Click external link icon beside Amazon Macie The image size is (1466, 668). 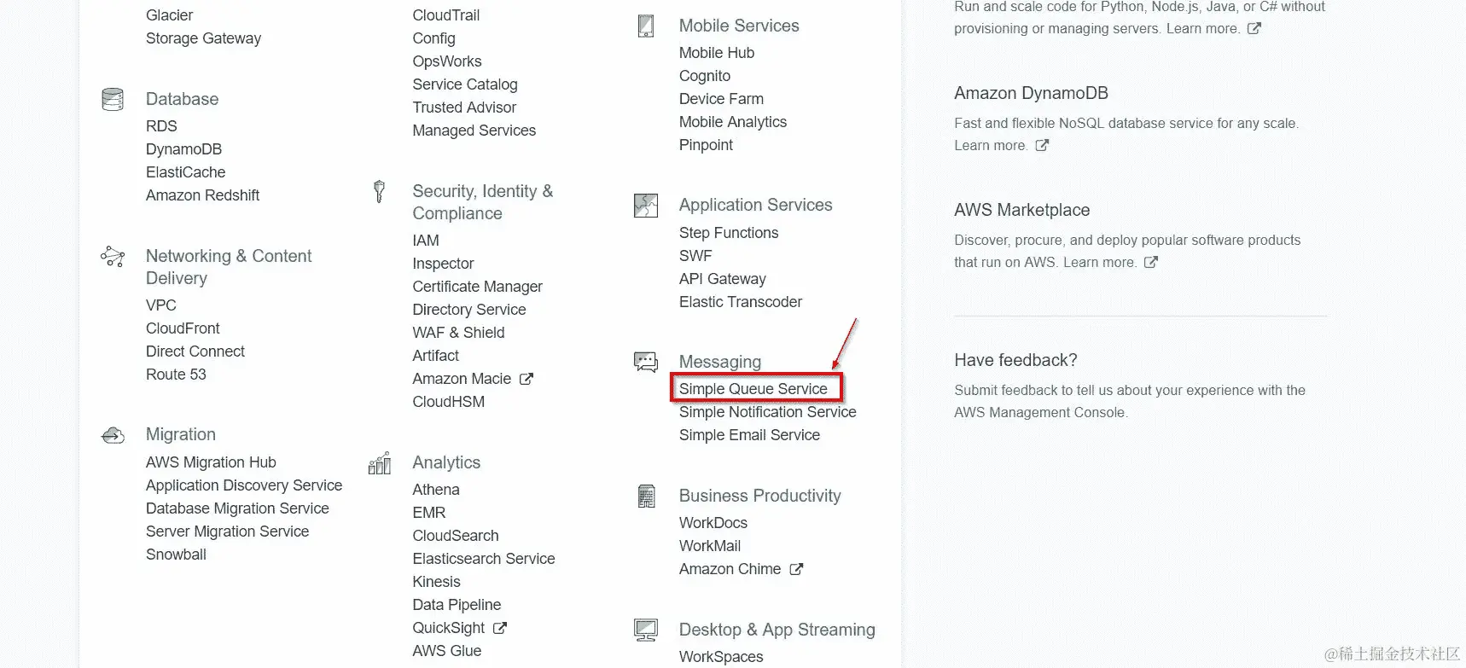[x=526, y=379]
